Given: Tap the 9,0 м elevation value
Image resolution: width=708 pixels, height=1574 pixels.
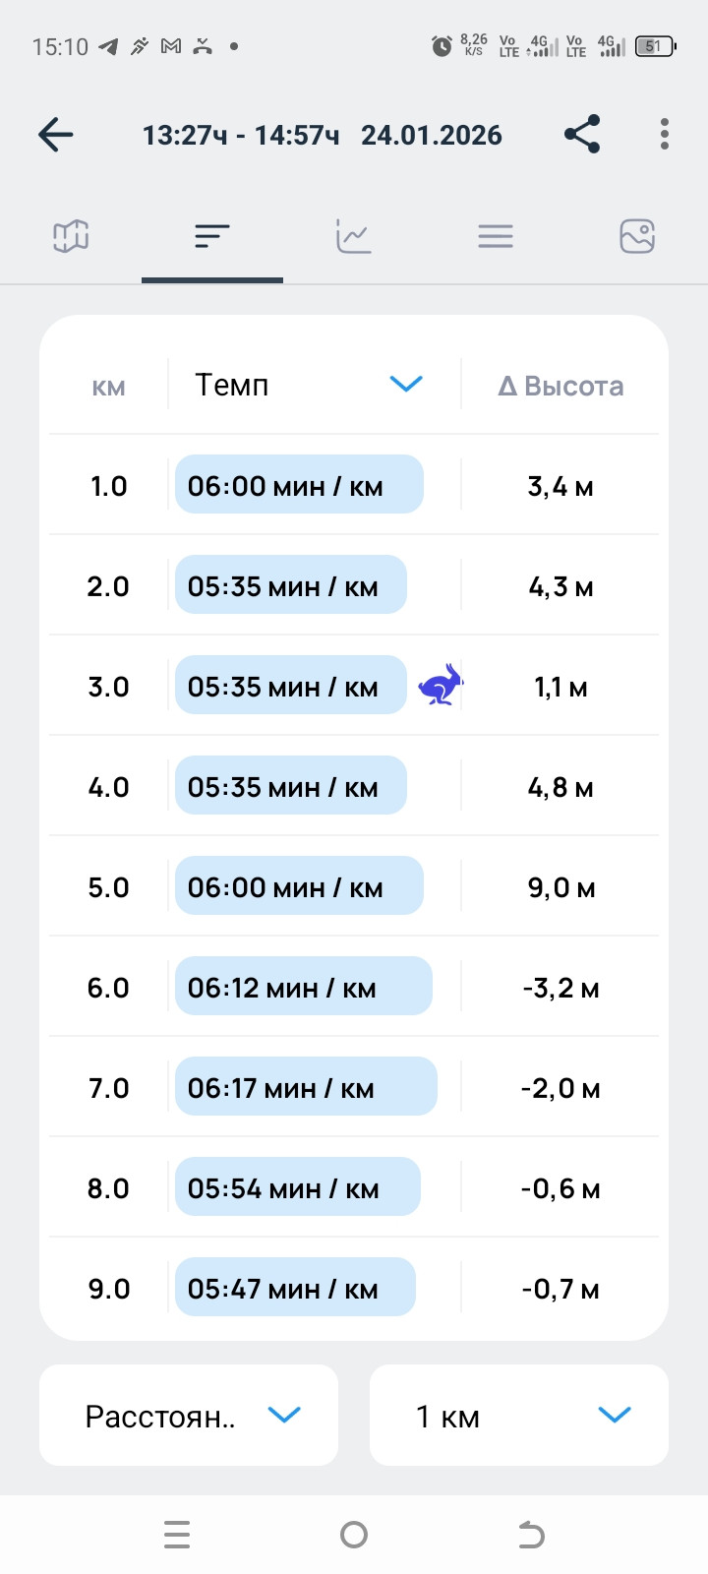Looking at the screenshot, I should point(560,887).
